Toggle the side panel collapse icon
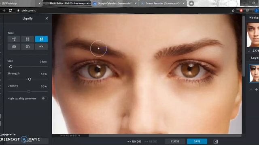 [x=216, y=141]
